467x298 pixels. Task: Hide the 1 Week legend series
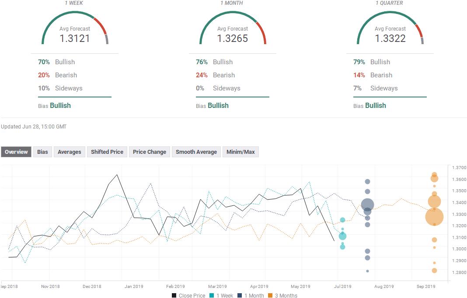coord(221,295)
